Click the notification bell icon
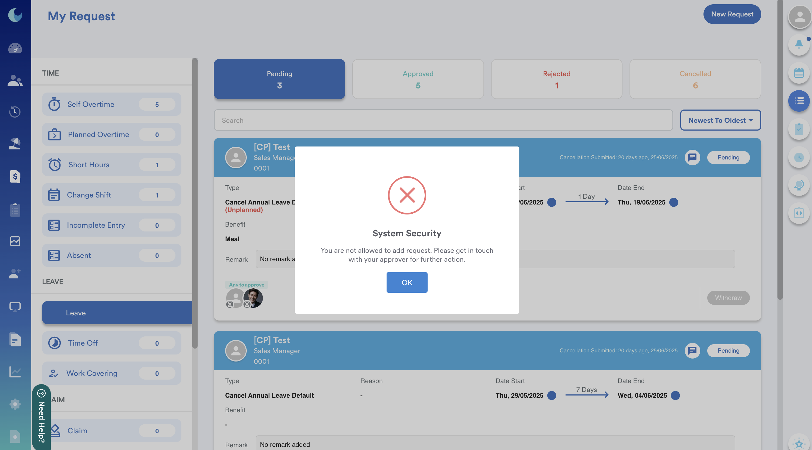This screenshot has width=812, height=450. coord(799,44)
